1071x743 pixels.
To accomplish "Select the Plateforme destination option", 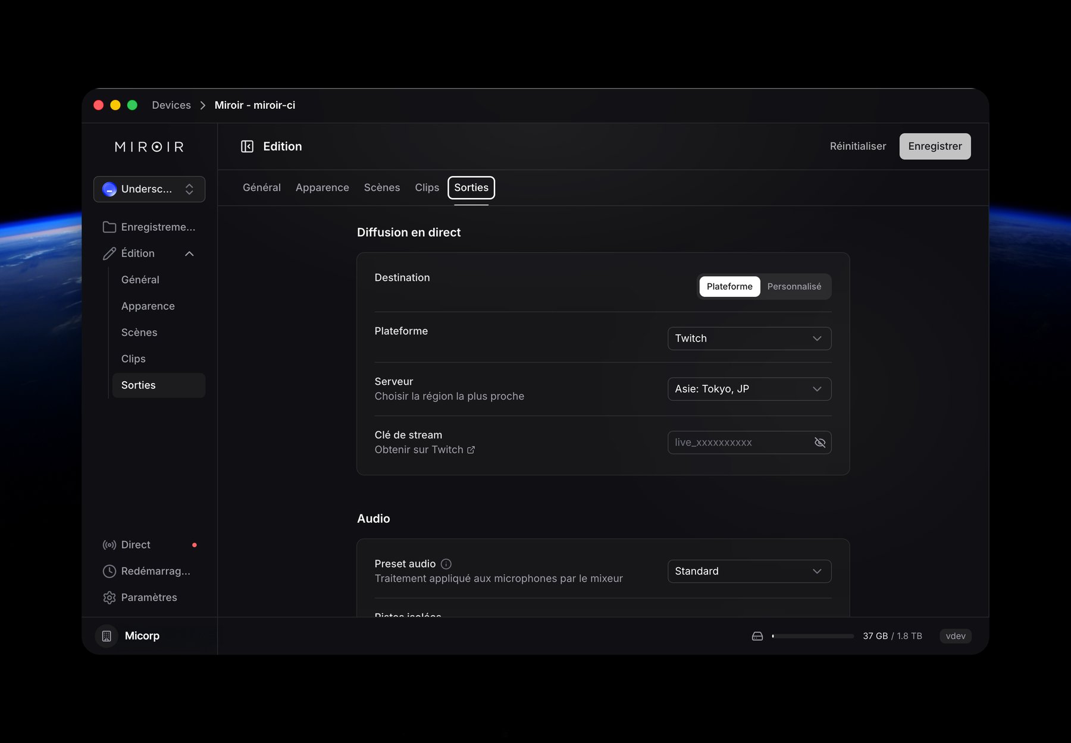I will (729, 286).
